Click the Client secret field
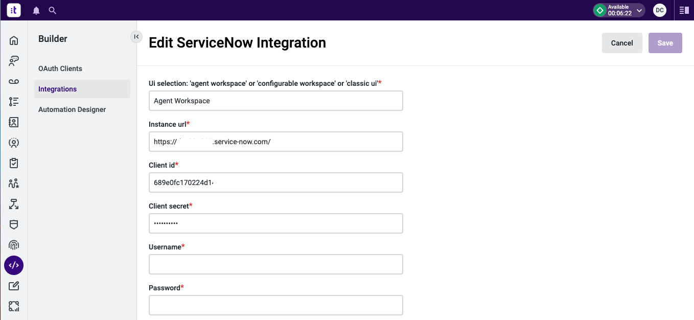Viewport: 694px width, 320px height. coord(276,223)
